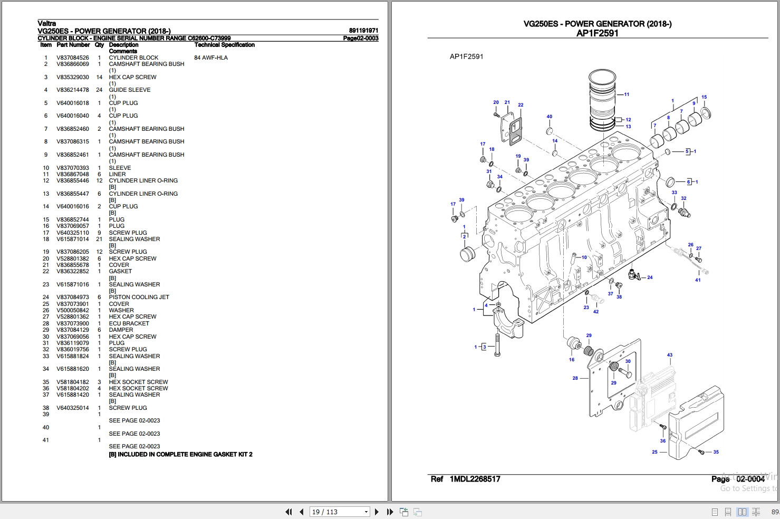Screen dimensions: 780x519
Task: Click Page02-0003 label in header
Action: [x=361, y=38]
